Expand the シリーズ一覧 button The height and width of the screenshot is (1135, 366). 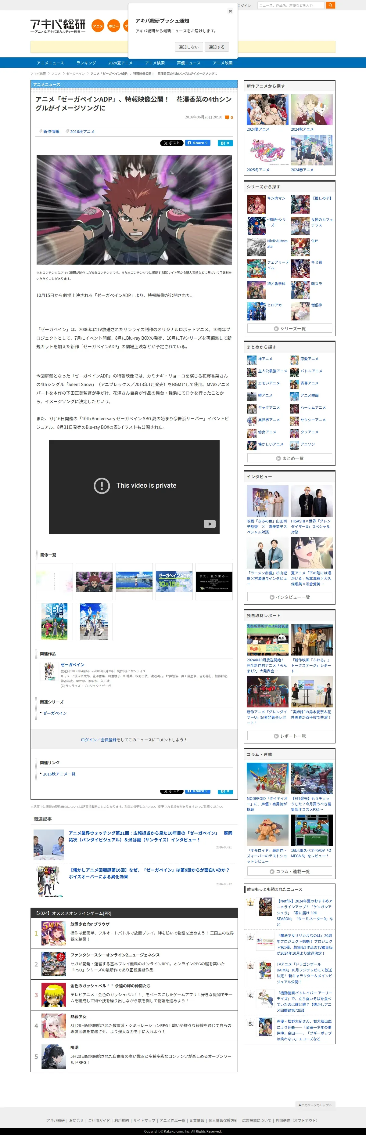tap(289, 328)
